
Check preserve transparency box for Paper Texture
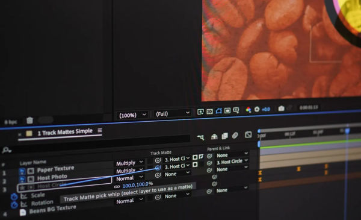[150, 161]
